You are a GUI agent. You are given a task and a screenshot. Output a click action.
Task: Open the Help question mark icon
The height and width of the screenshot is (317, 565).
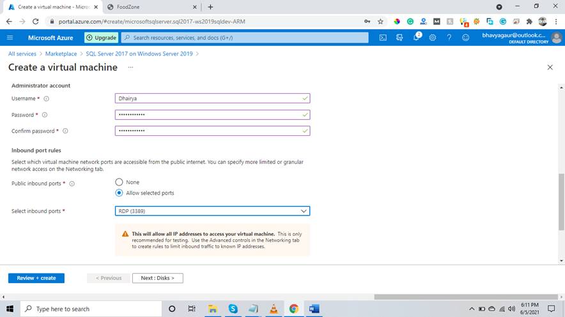[449, 38]
